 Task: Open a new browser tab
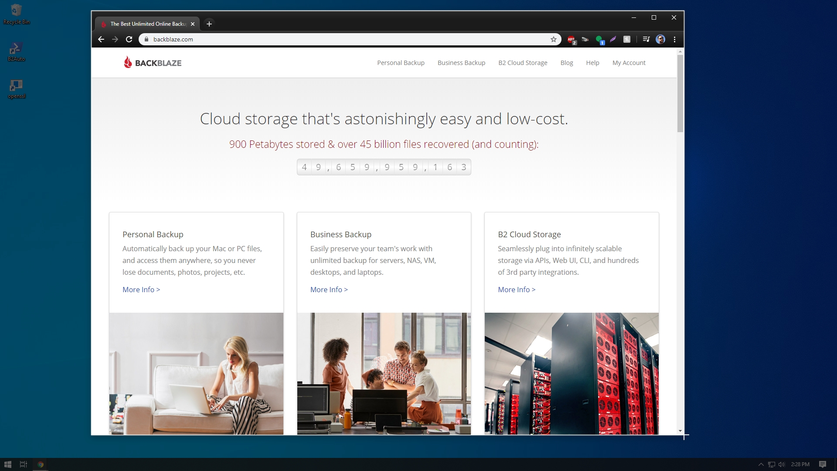209,24
